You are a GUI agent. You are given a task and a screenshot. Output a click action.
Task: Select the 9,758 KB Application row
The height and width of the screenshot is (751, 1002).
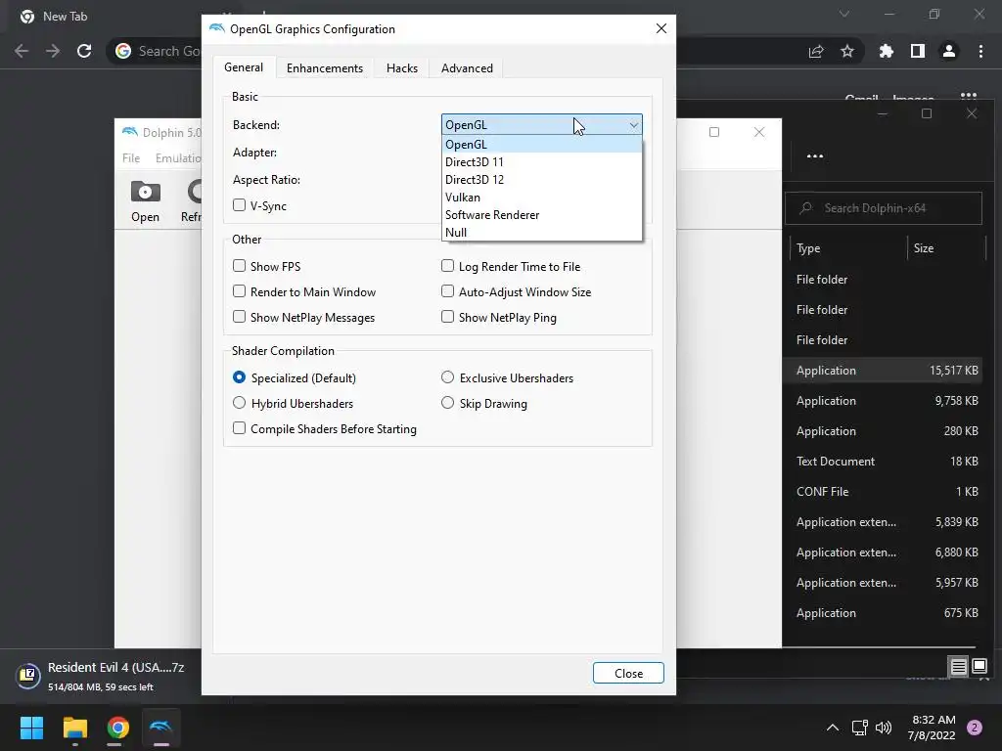(x=884, y=401)
